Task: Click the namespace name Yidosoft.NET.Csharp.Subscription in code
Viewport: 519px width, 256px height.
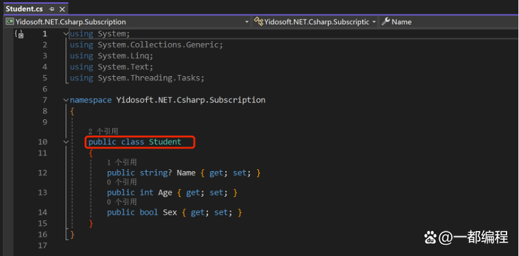Action: coord(191,100)
